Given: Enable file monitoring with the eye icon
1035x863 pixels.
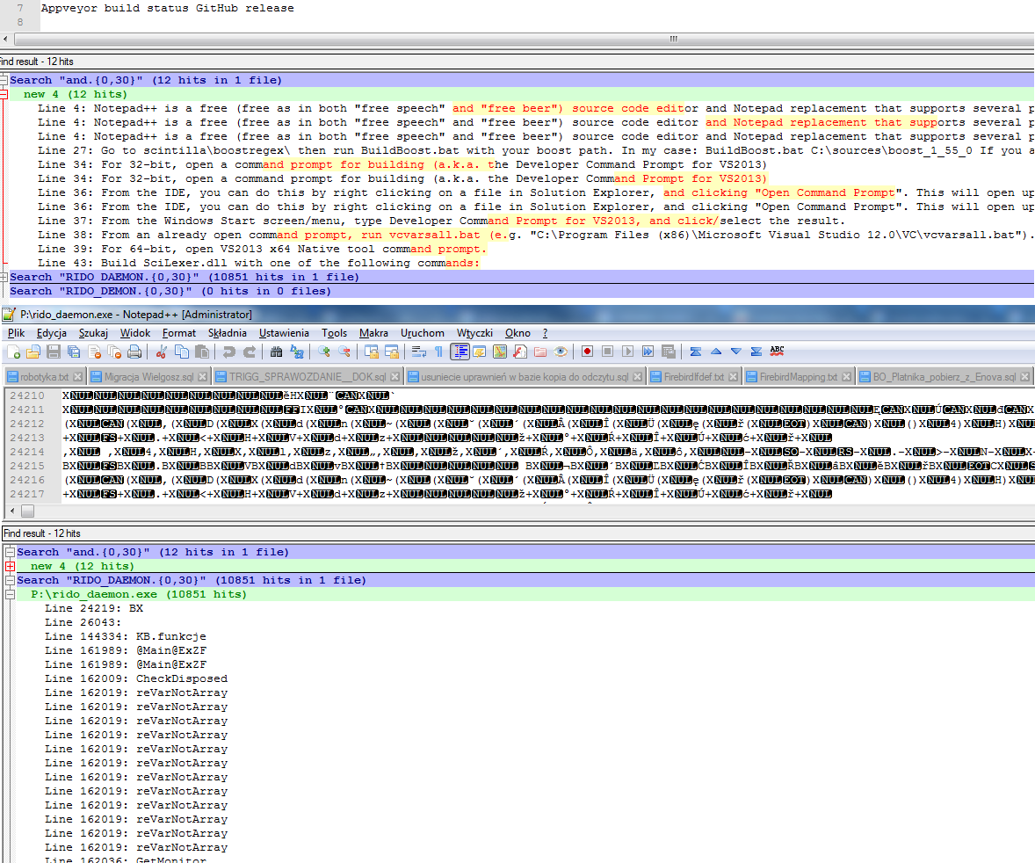Looking at the screenshot, I should tap(561, 352).
